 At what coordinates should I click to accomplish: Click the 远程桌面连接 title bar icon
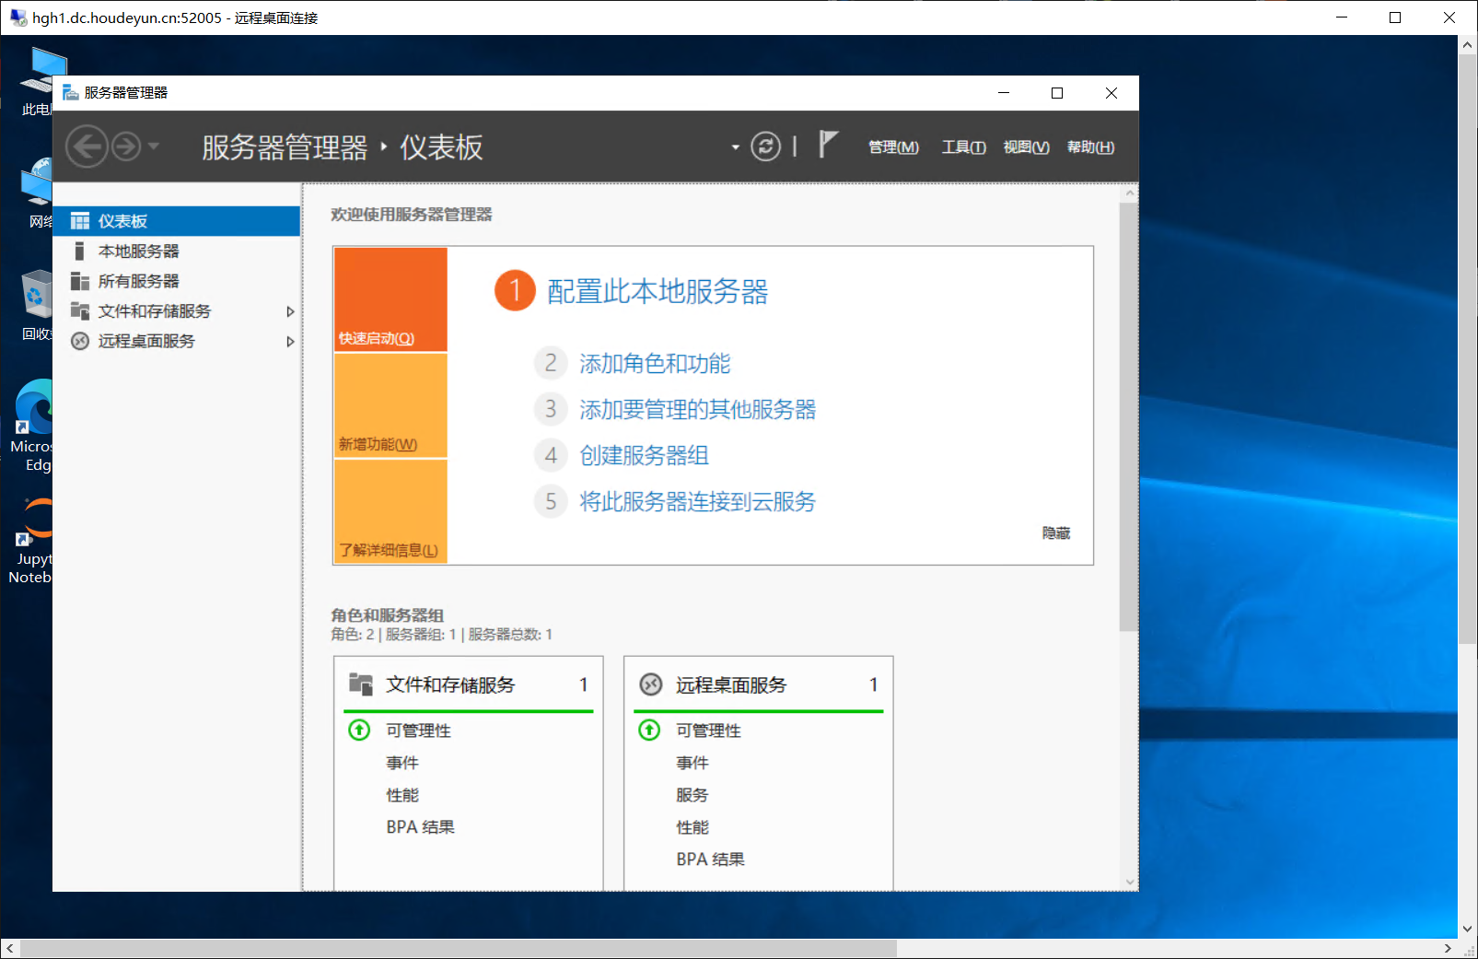point(18,18)
